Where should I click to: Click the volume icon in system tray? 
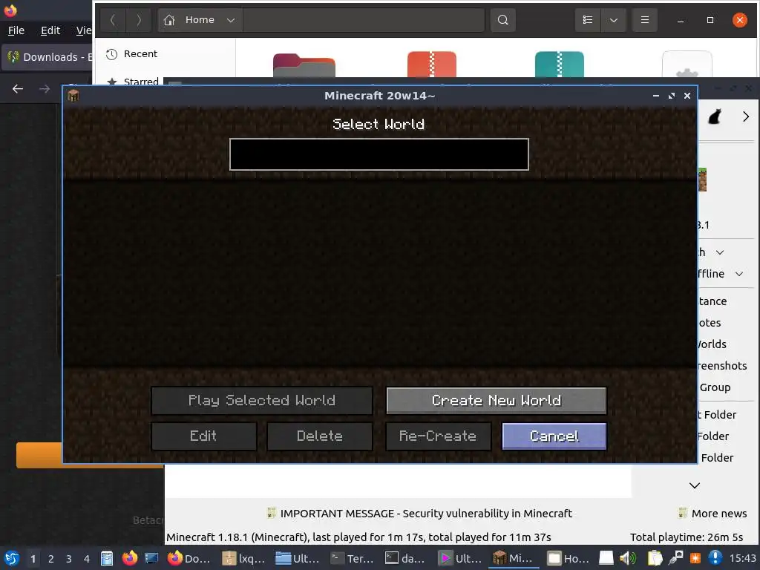pyautogui.click(x=628, y=558)
